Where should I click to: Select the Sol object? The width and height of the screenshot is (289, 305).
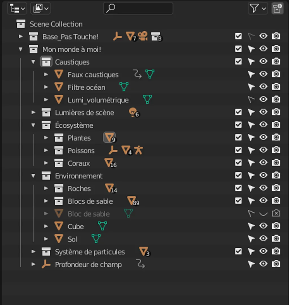pos(72,239)
